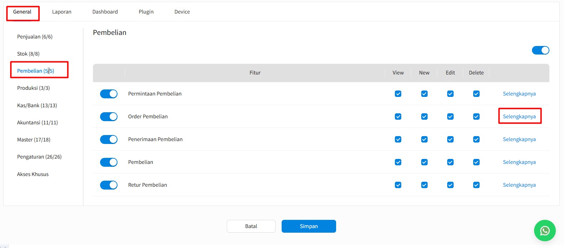Image resolution: width=564 pixels, height=248 pixels.
Task: Open Selengkapnya in the Pembelian row
Action: 519,162
